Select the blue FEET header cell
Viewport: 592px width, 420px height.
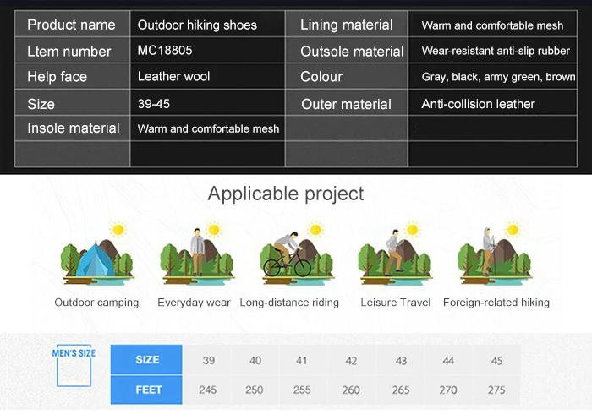click(146, 390)
